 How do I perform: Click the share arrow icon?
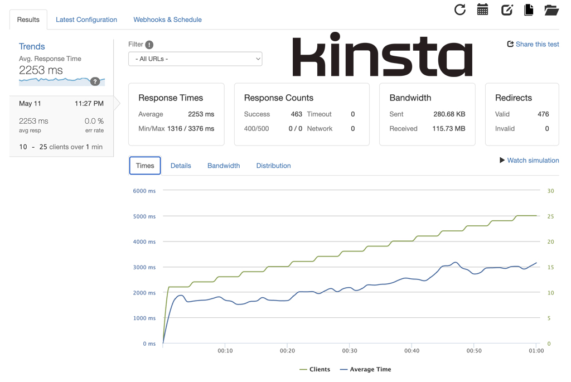click(511, 44)
